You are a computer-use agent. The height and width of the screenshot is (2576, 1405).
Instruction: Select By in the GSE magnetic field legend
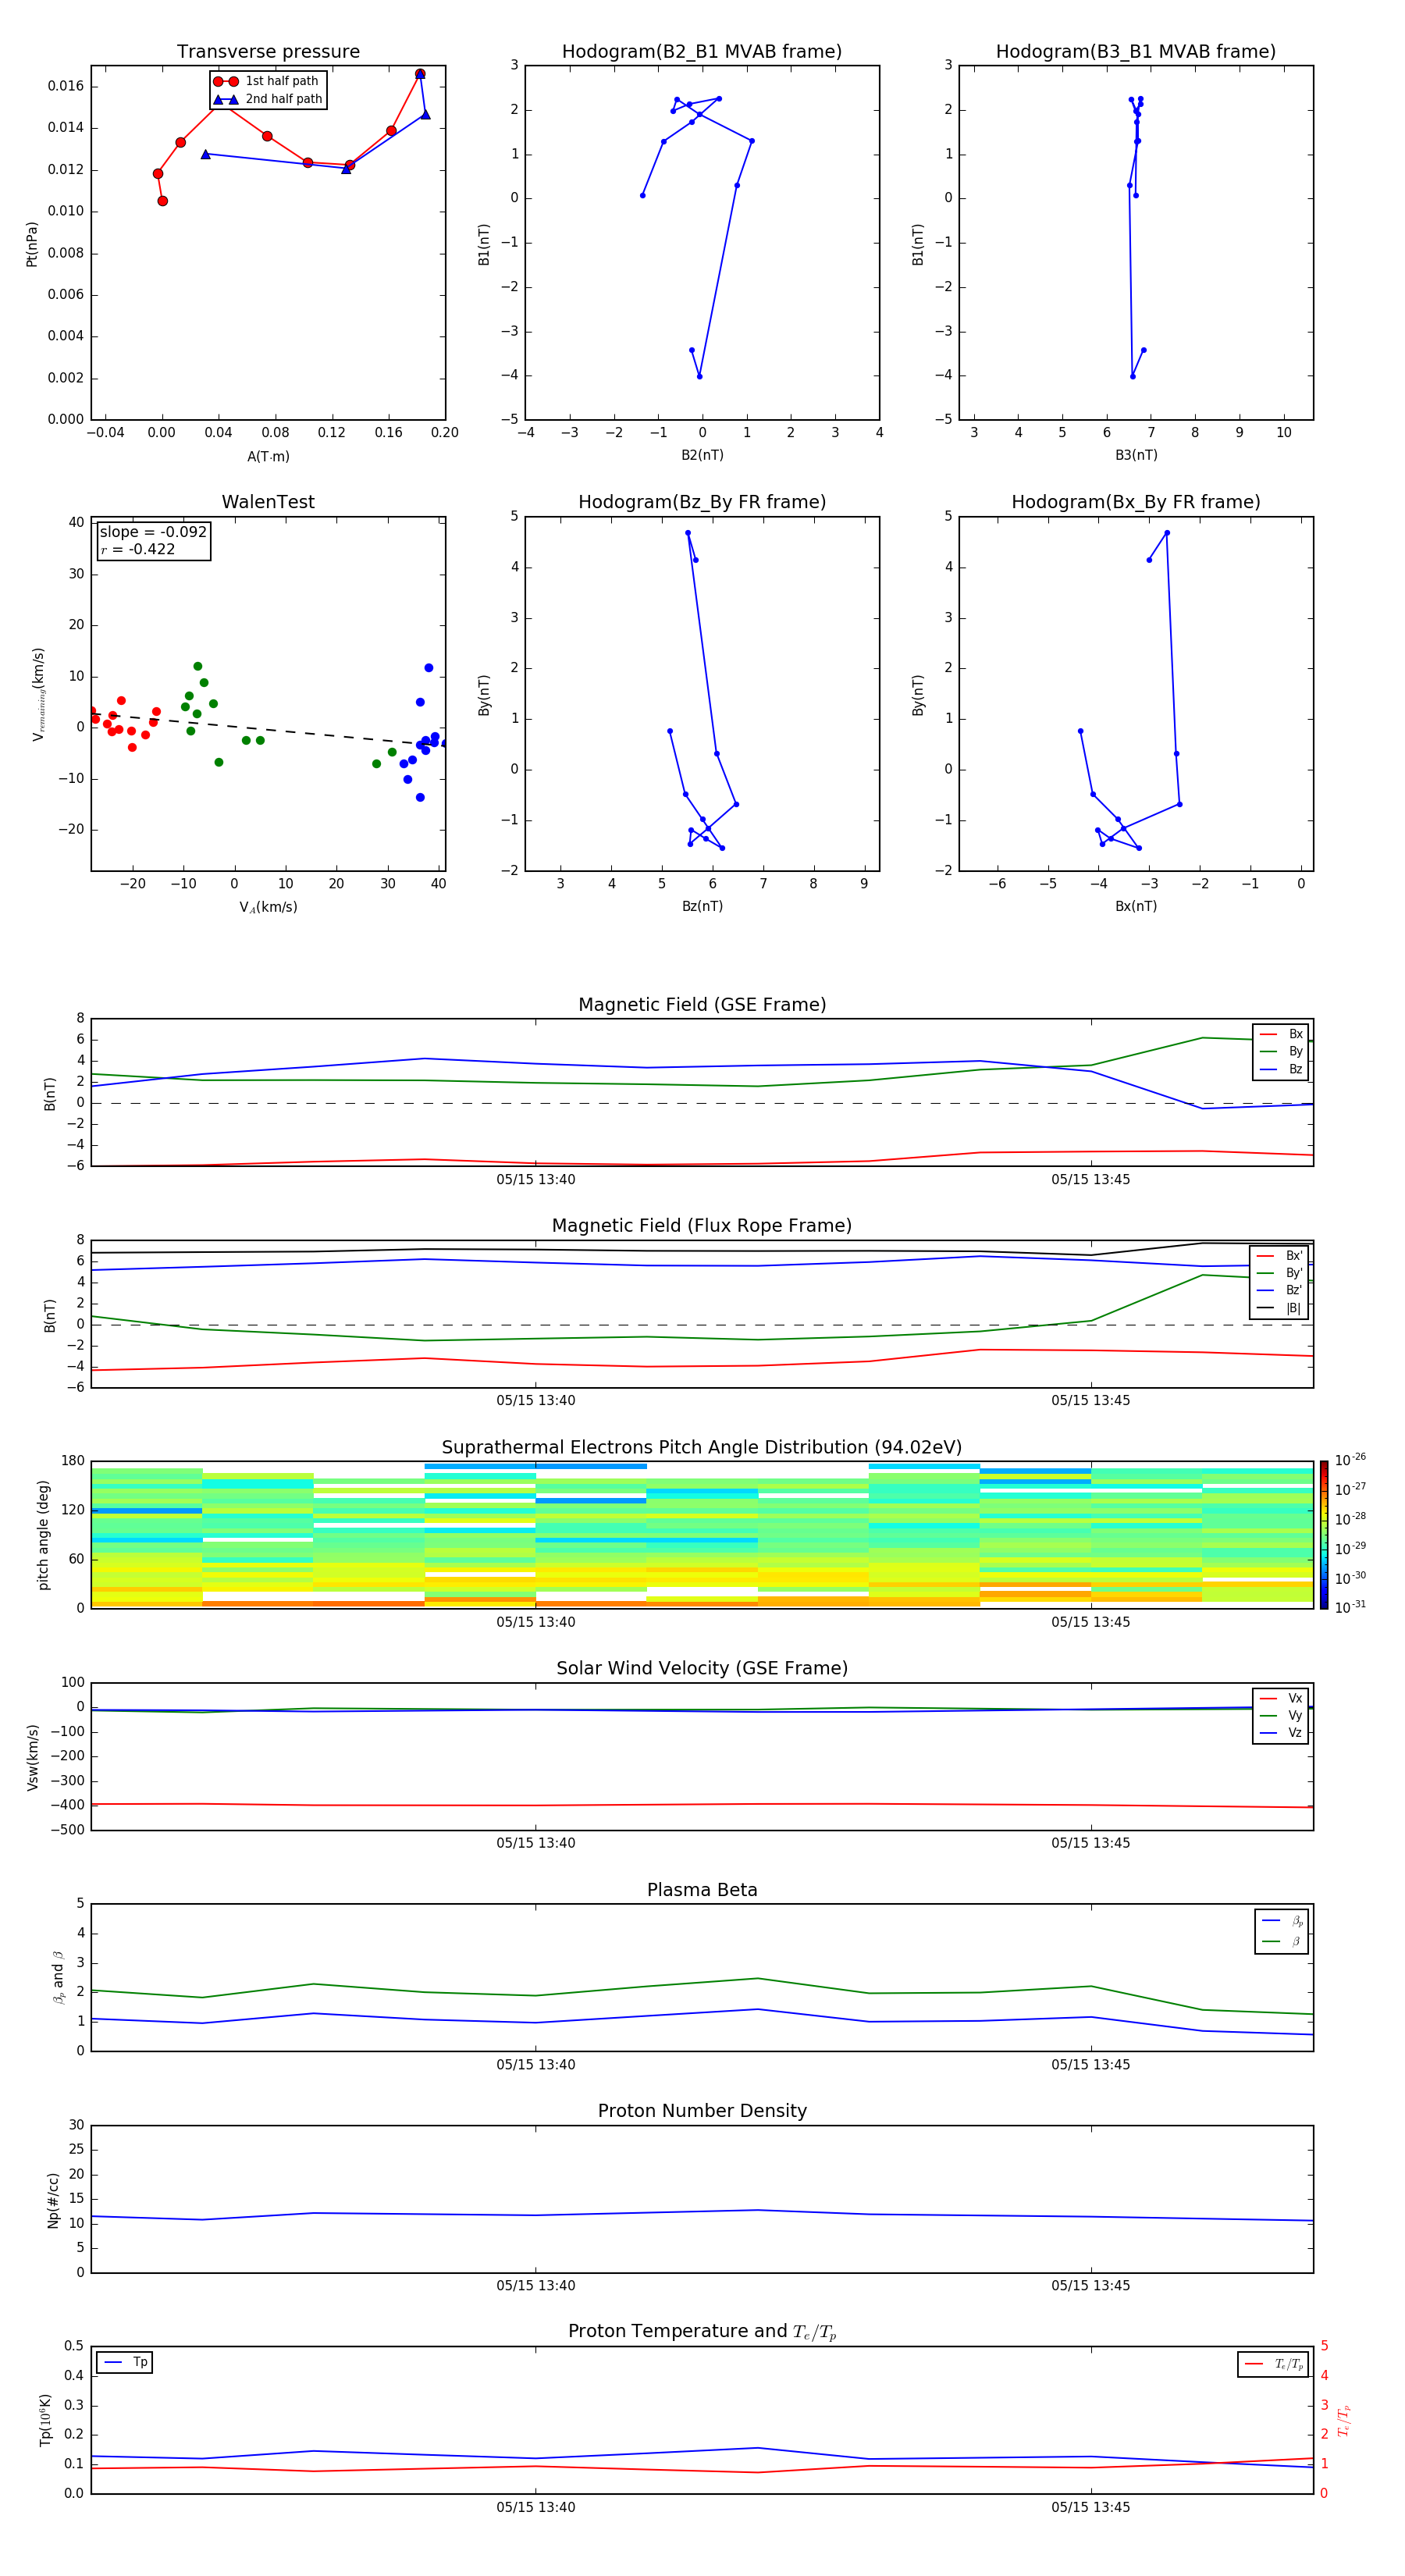click(x=1281, y=1052)
